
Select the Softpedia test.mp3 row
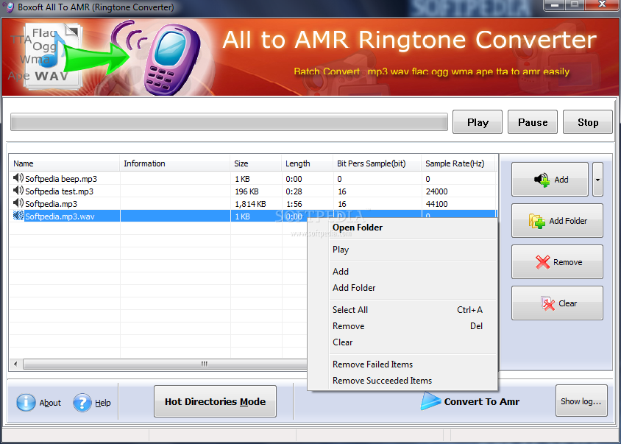(252, 191)
